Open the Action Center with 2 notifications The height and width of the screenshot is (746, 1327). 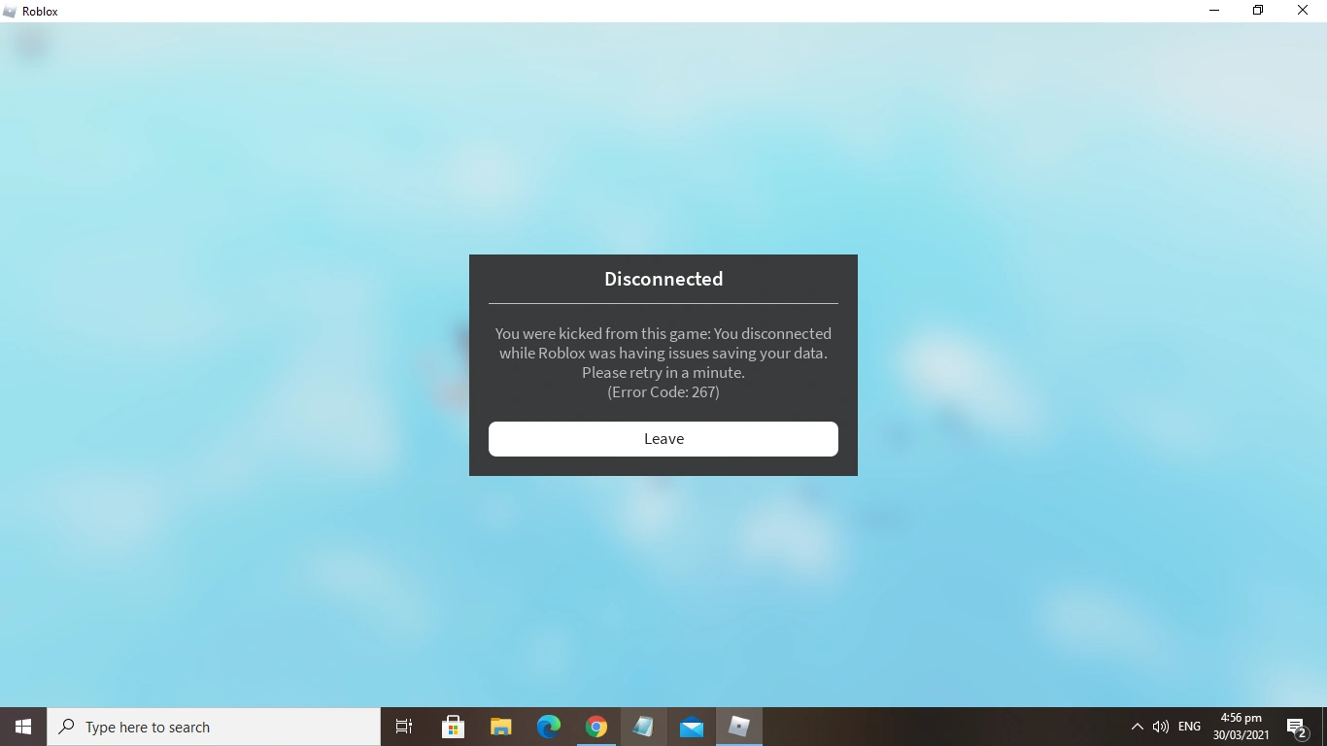pyautogui.click(x=1295, y=726)
